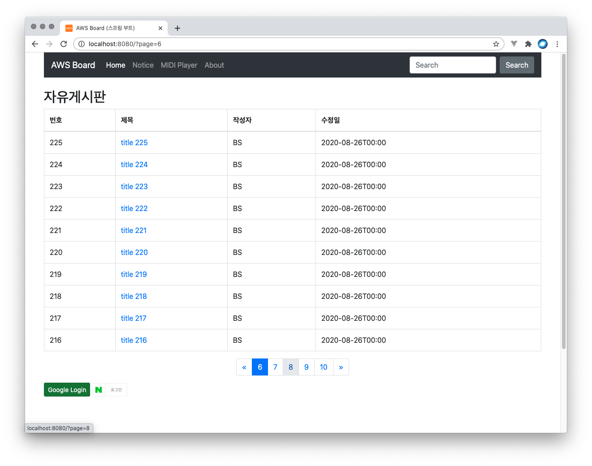Open post titled title 219
Viewport: 592px width, 466px height.
134,274
